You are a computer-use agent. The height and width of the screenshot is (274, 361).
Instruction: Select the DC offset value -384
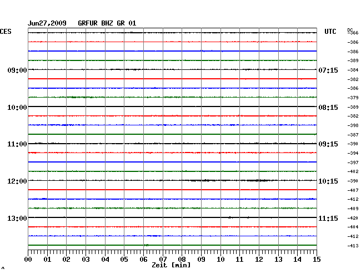tap(353, 70)
